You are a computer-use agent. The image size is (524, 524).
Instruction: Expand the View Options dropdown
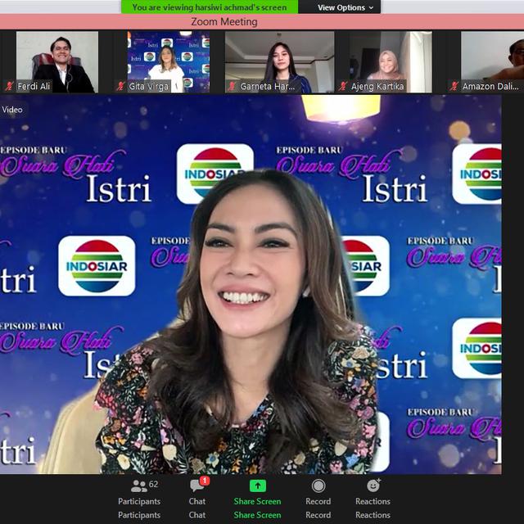pyautogui.click(x=346, y=7)
